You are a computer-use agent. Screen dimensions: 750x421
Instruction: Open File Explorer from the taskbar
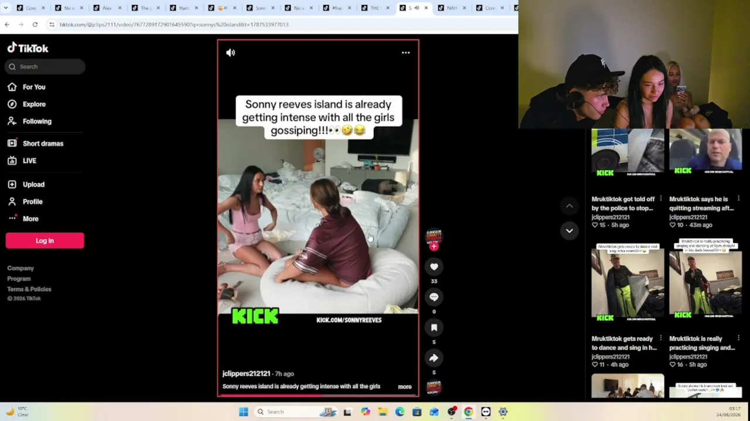[x=383, y=412]
